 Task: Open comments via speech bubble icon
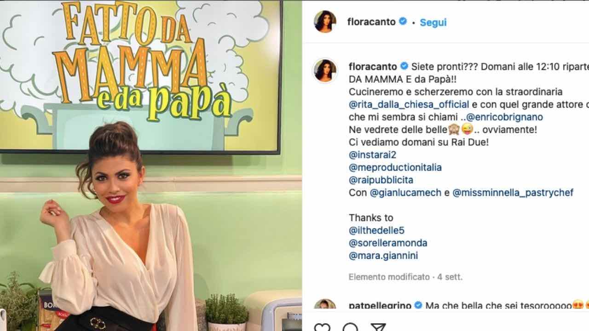click(350, 328)
